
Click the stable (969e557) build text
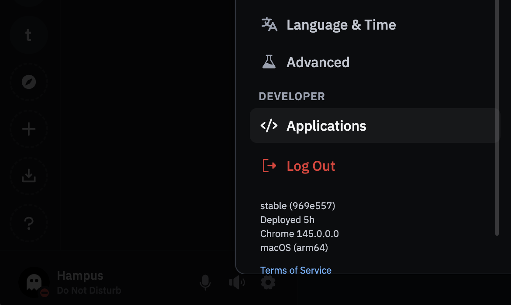297,206
